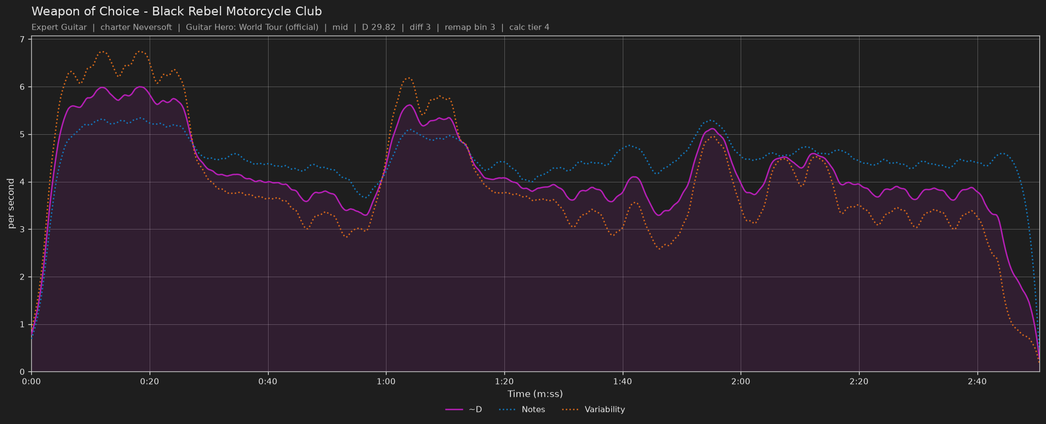The height and width of the screenshot is (424, 1046).
Task: Click the x-axis tick label "2:20"
Action: (859, 381)
